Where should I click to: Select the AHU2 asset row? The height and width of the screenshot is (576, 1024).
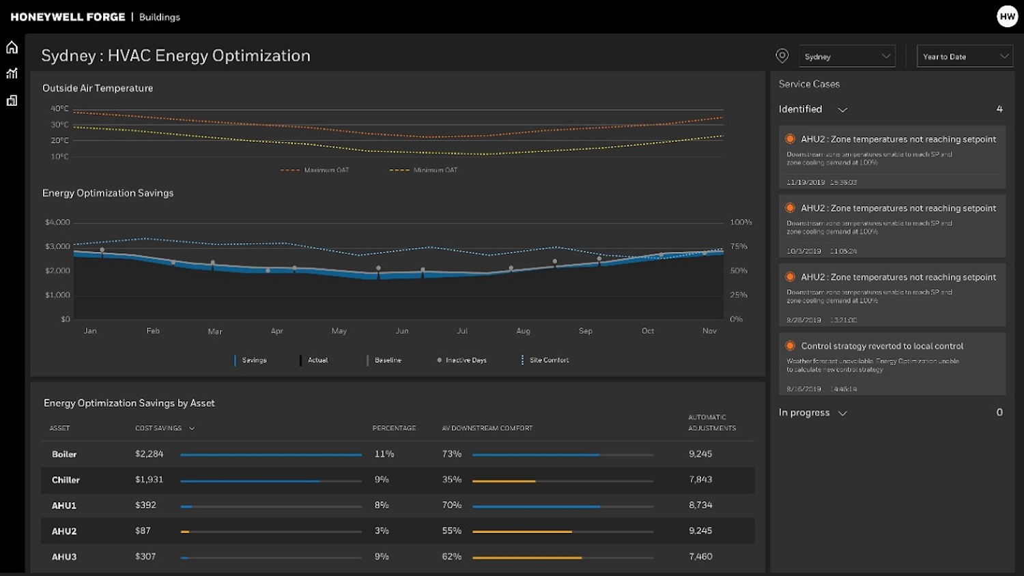coord(398,531)
